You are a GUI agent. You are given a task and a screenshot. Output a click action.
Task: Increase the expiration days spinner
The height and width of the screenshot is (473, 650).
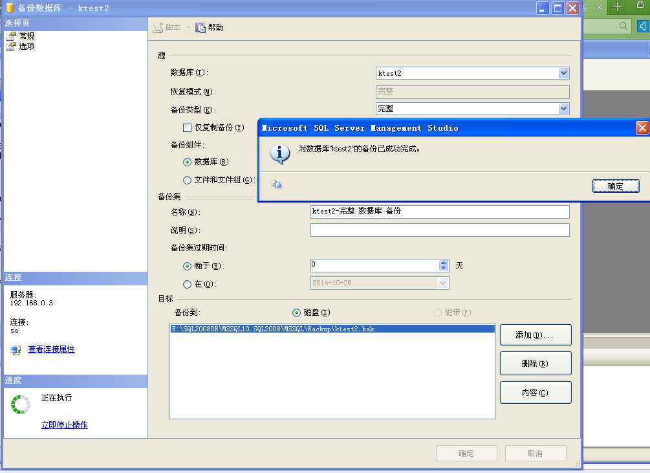[x=444, y=263]
